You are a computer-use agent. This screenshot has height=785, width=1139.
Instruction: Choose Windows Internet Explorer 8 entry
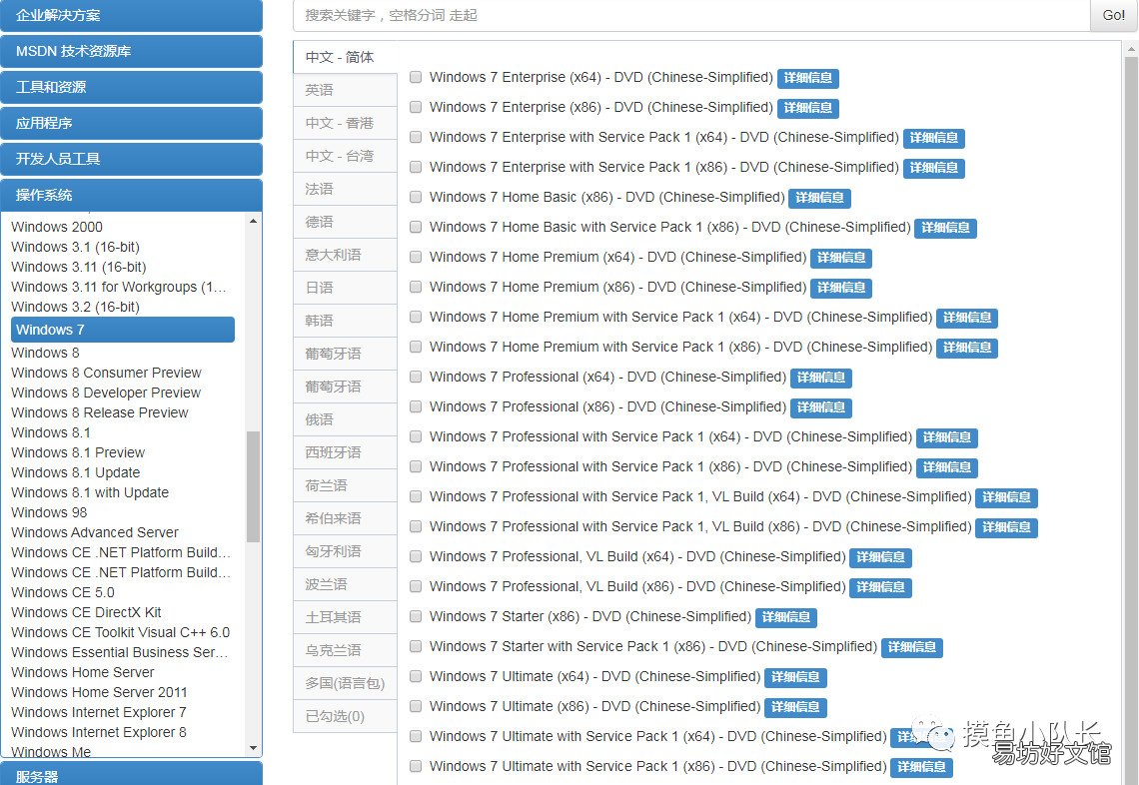[99, 732]
